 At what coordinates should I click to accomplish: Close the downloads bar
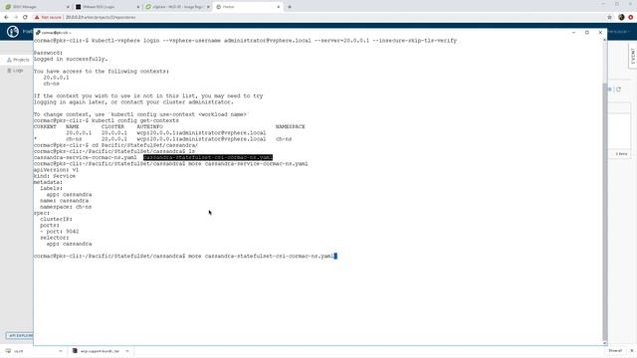[631, 351]
